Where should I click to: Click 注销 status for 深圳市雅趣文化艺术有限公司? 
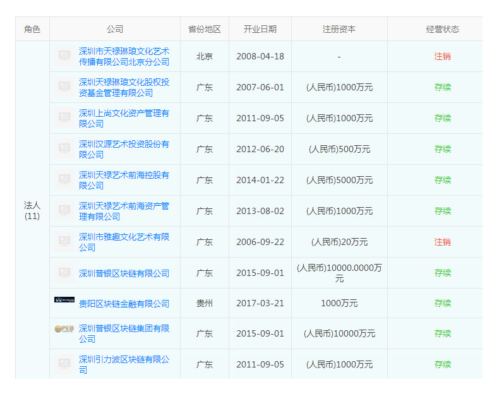pos(442,242)
